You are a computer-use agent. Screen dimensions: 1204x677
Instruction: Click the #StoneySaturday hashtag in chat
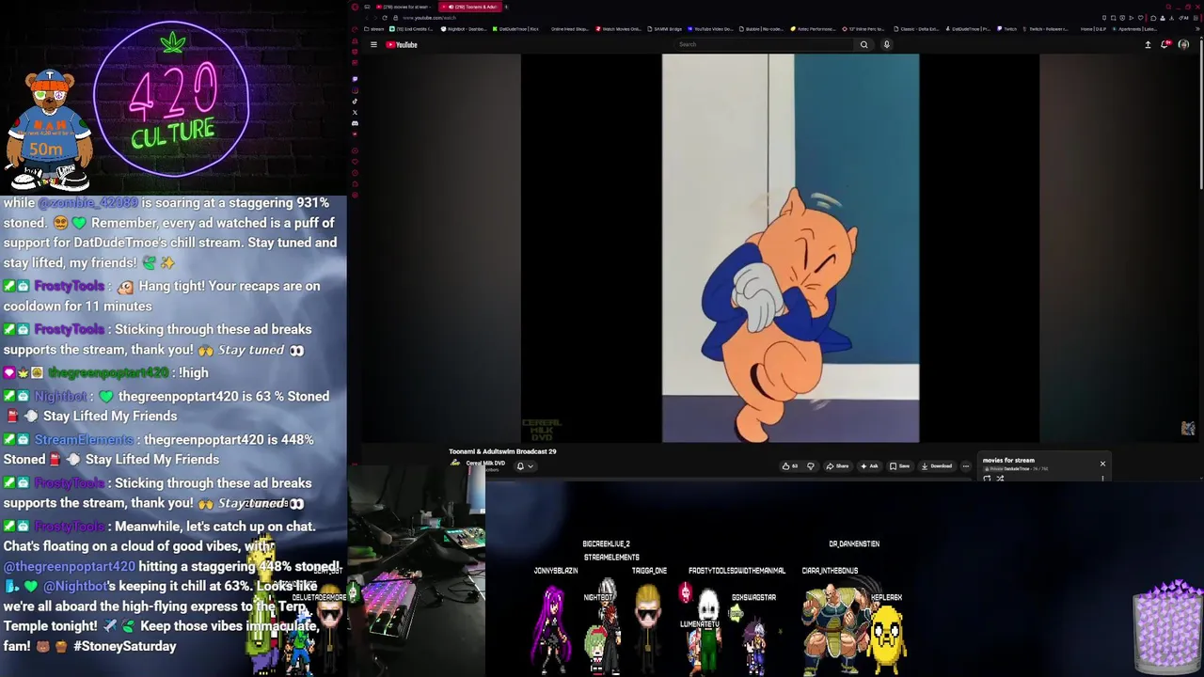124,646
